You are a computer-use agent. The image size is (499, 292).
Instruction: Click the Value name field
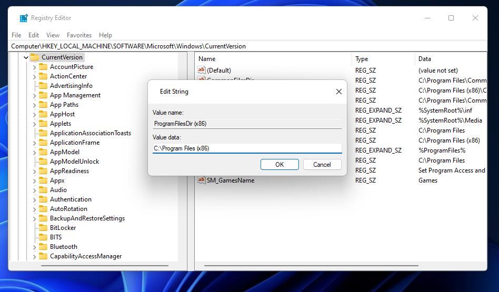(247, 124)
